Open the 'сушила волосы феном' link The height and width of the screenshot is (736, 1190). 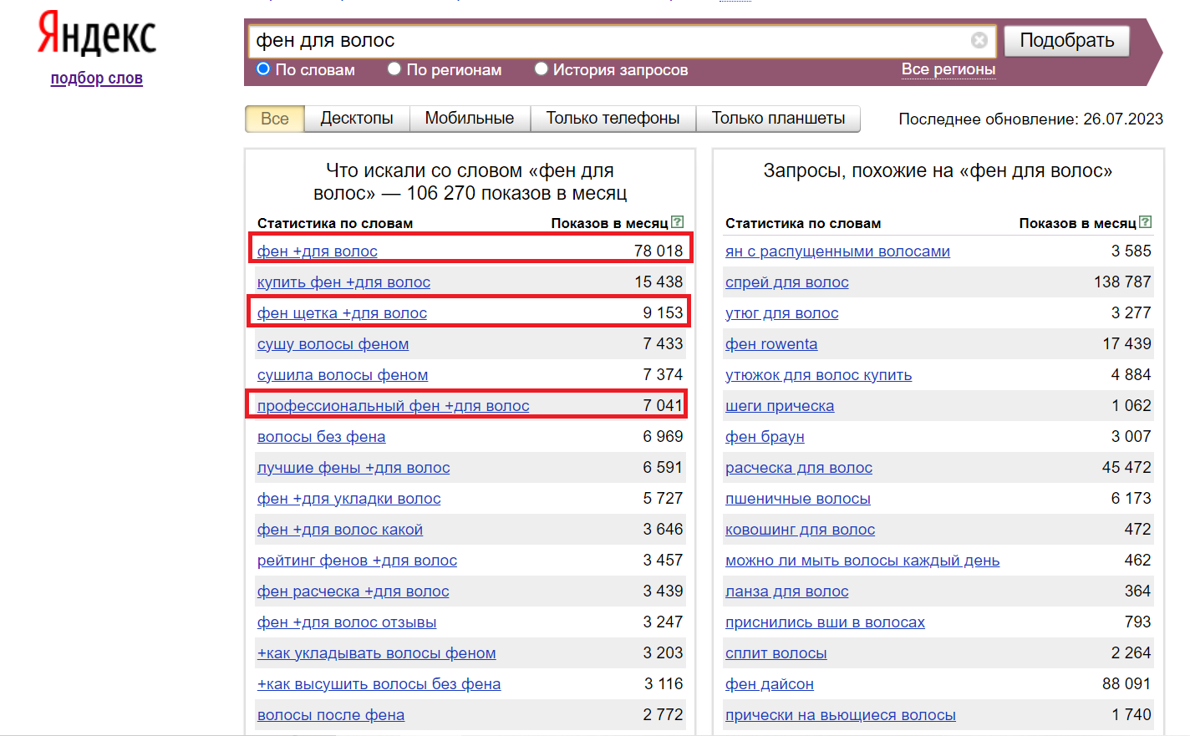pyautogui.click(x=343, y=375)
